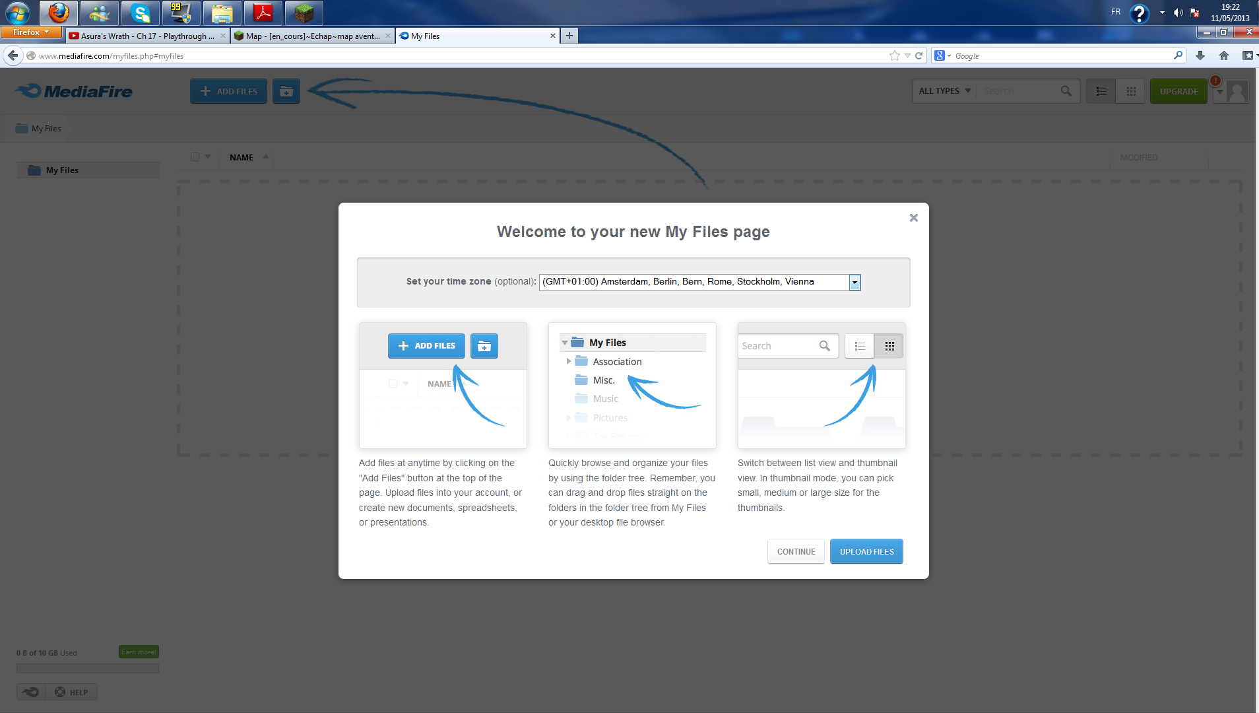Click the Continue button
1259x713 pixels.
(796, 552)
